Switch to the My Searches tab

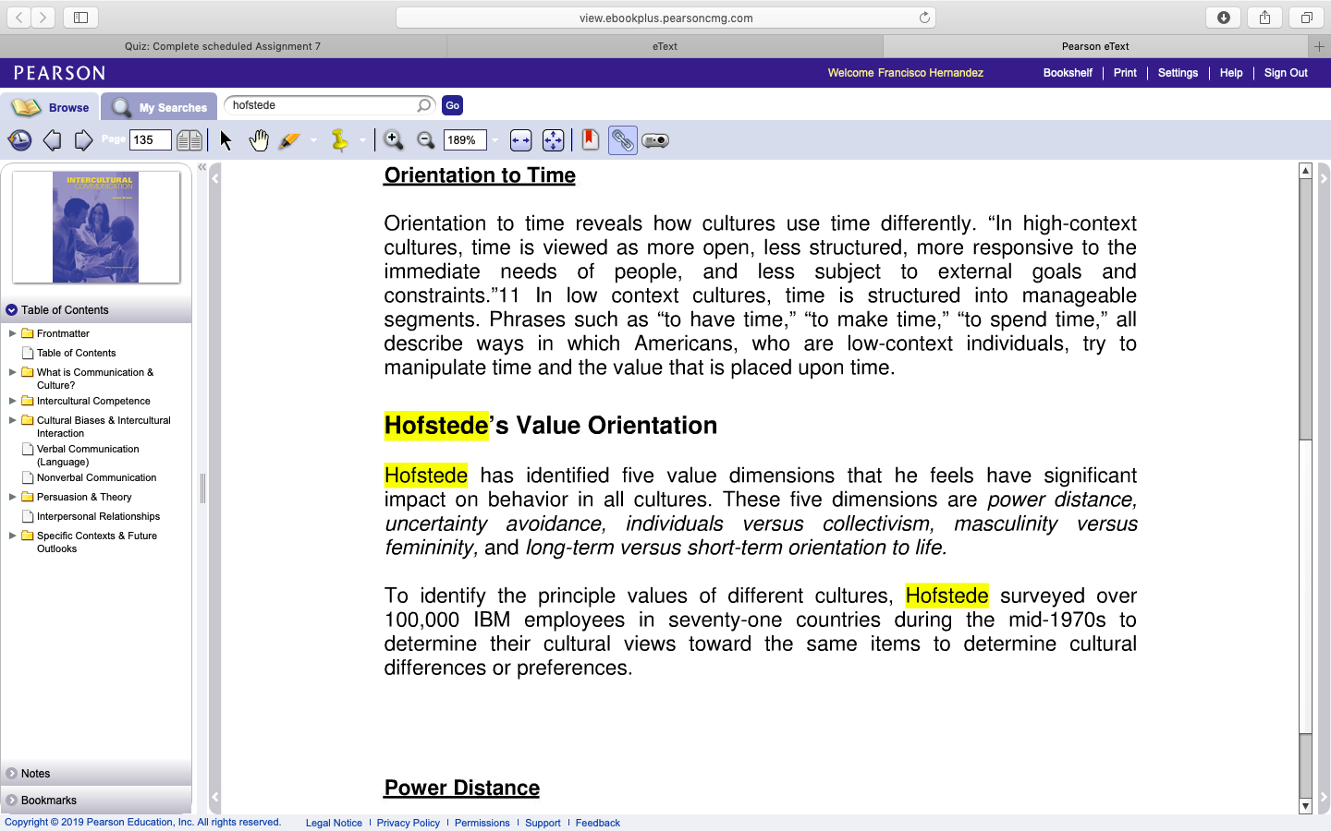pos(159,107)
